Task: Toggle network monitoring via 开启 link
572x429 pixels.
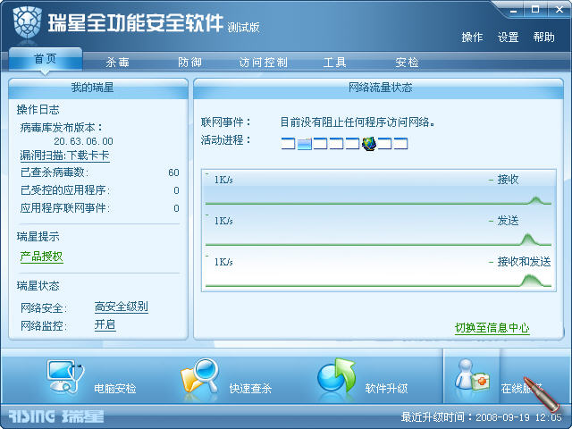Action: coord(105,324)
